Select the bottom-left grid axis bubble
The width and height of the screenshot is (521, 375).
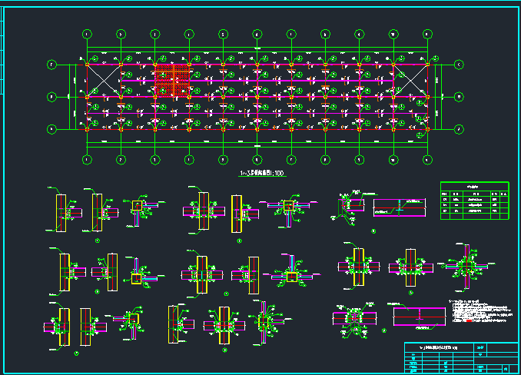click(x=87, y=160)
